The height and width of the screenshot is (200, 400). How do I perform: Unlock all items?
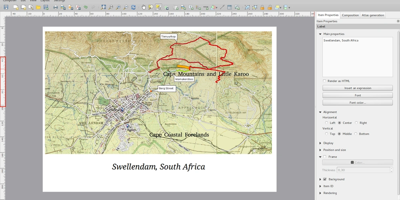pos(270,7)
